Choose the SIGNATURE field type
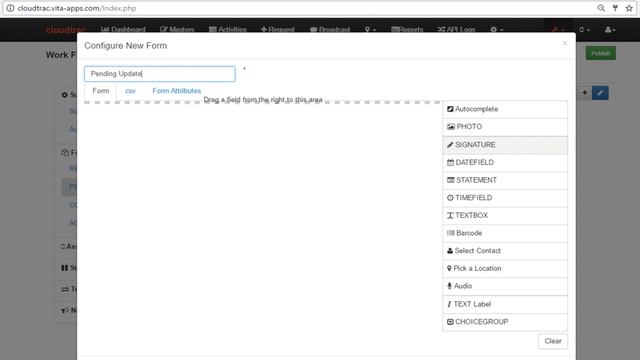The height and width of the screenshot is (360, 640). (505, 145)
